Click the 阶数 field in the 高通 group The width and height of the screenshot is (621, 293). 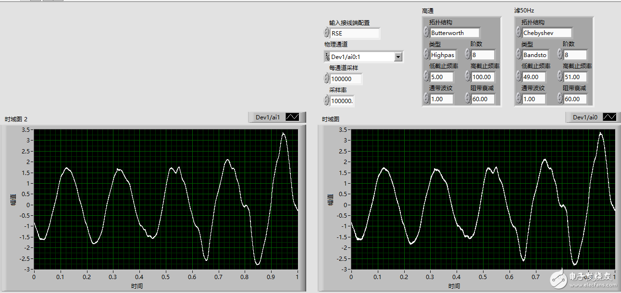pos(483,55)
